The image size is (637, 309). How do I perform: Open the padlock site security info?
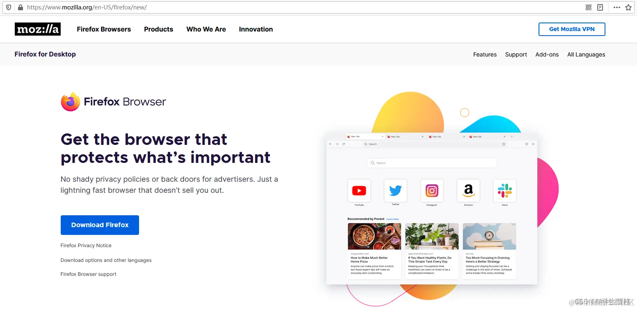(x=21, y=7)
